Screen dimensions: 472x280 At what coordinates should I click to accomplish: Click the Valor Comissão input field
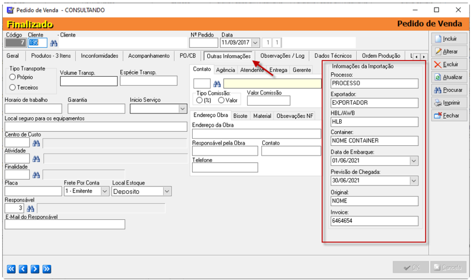(x=269, y=101)
